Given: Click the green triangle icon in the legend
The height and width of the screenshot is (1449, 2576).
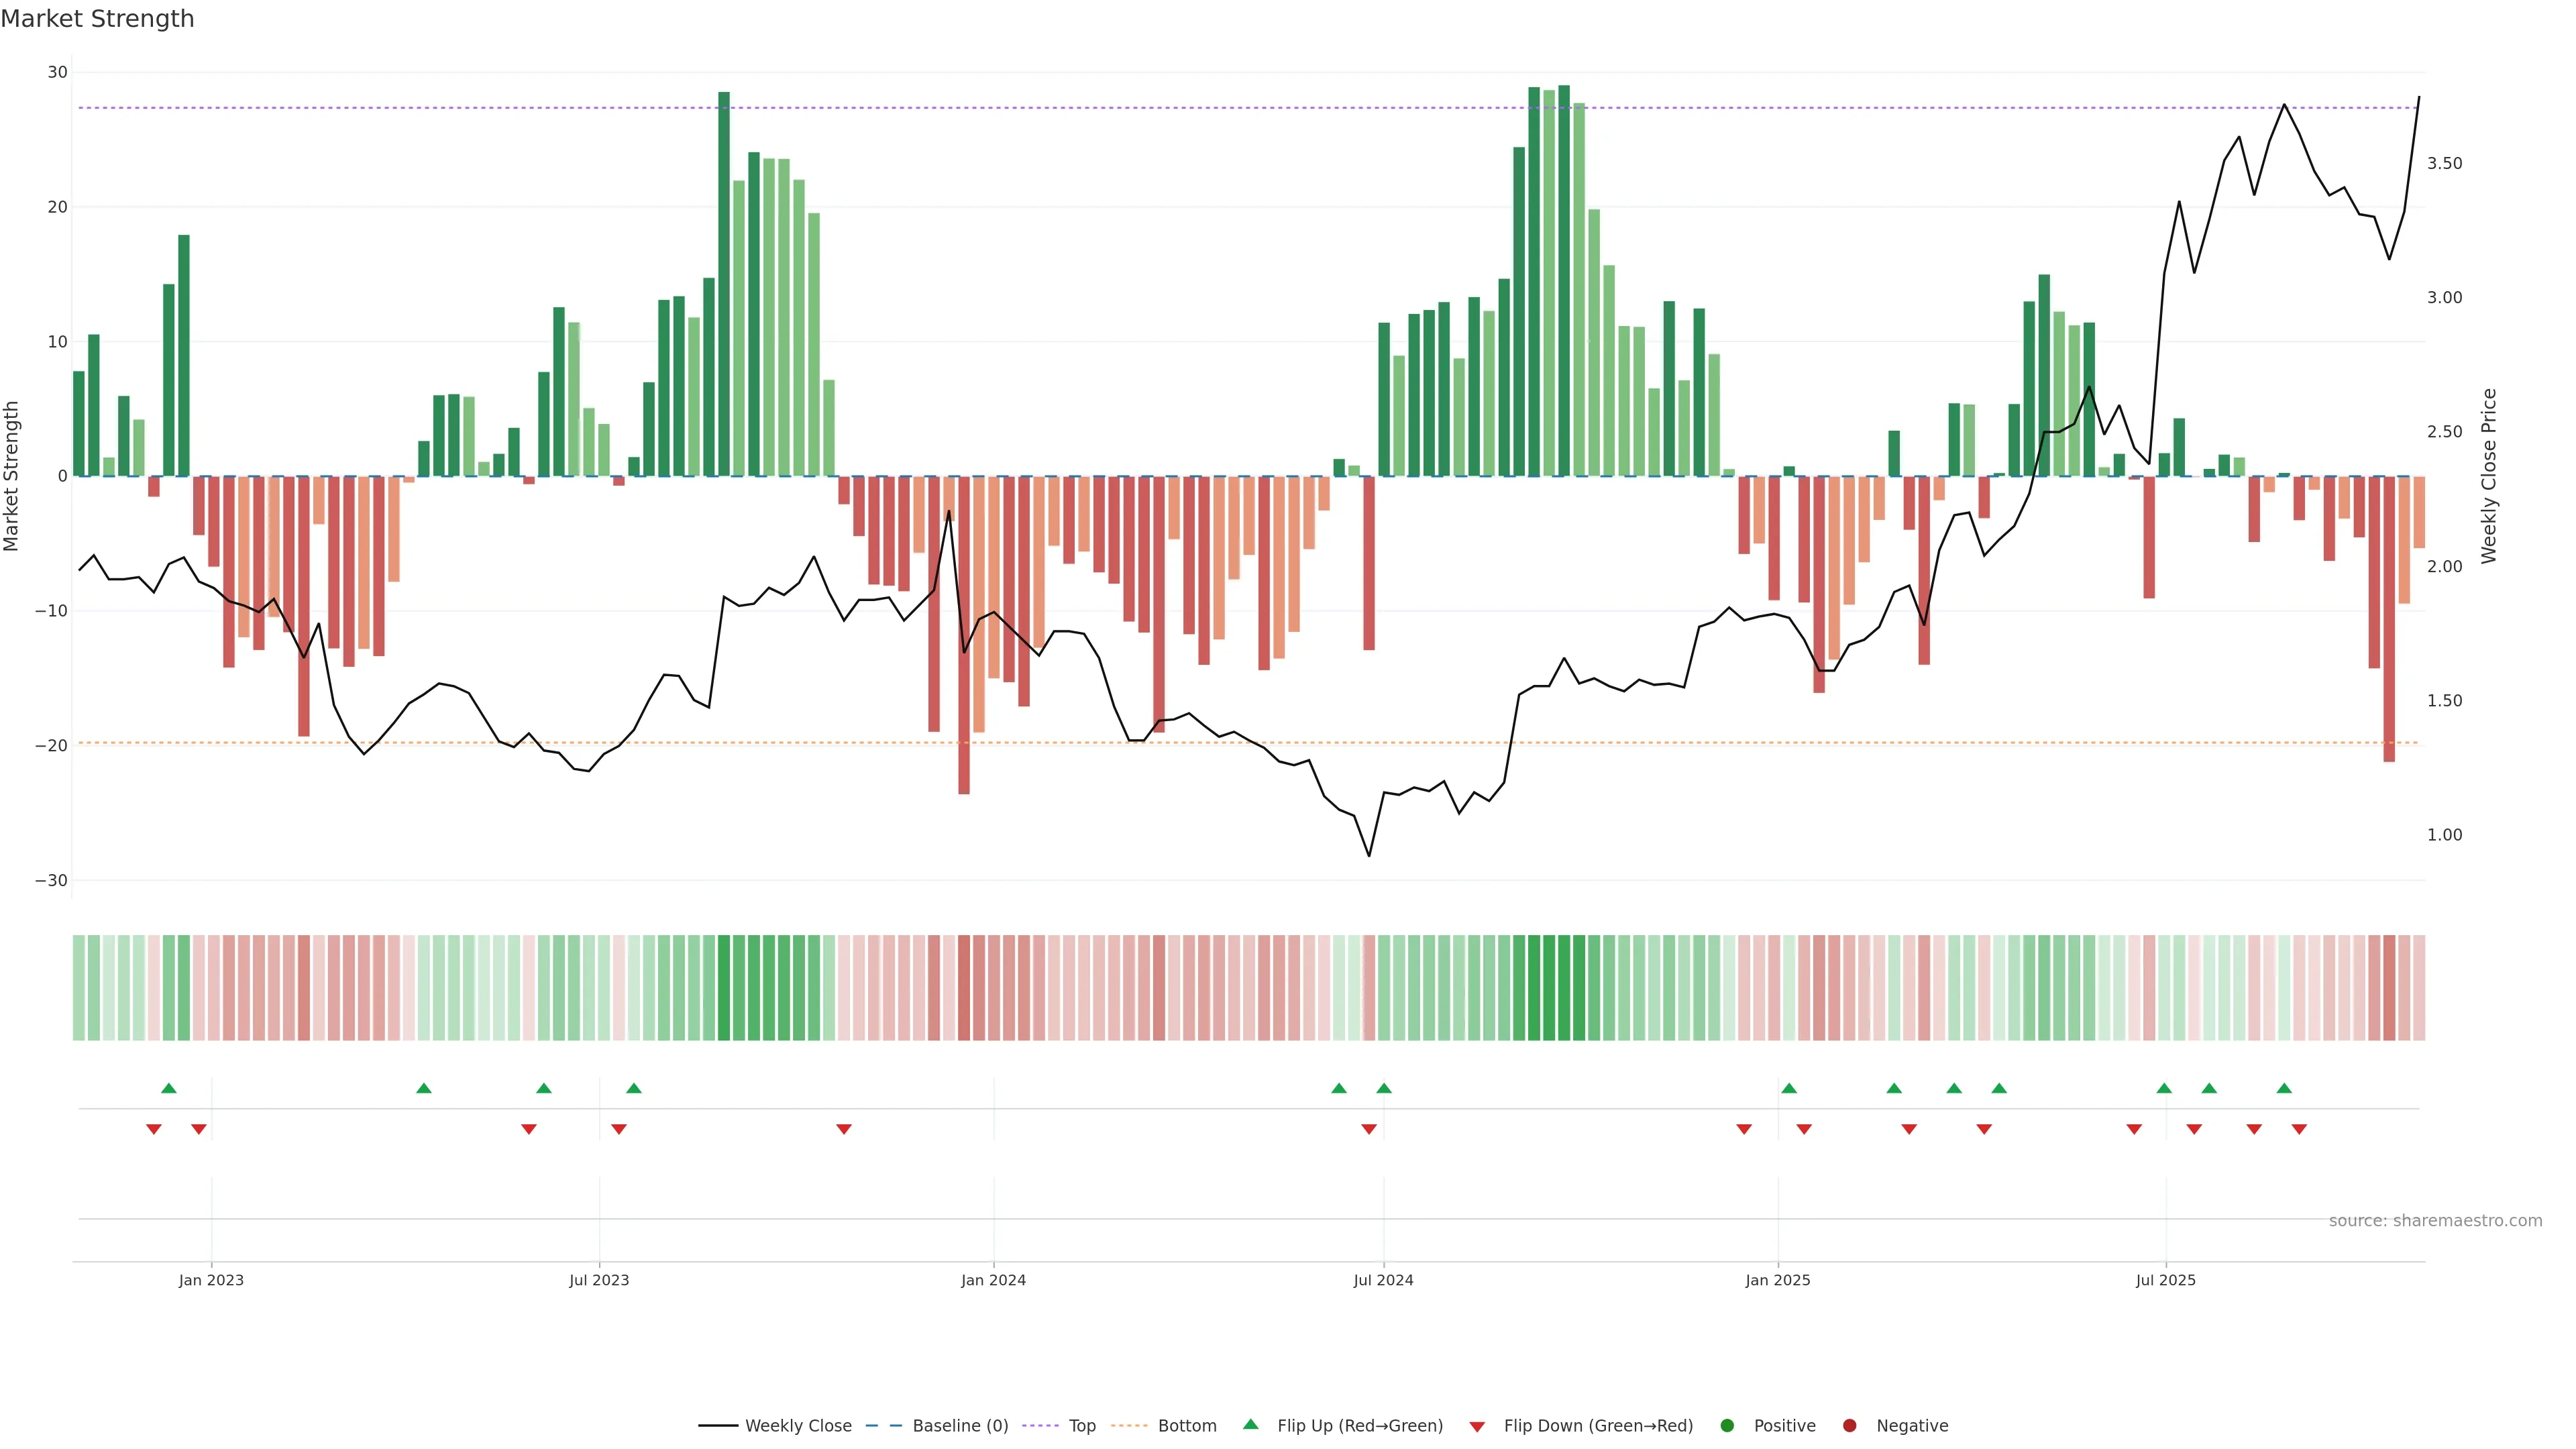Looking at the screenshot, I should [x=1250, y=1424].
